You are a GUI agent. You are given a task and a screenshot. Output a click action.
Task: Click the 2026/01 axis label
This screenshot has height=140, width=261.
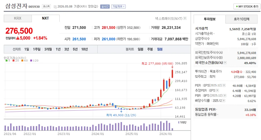tap(165, 134)
